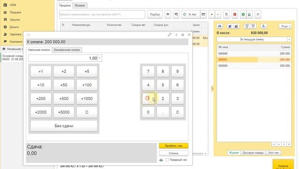Add +5000 to the cash amount
The image size is (300, 169).
(64, 112)
